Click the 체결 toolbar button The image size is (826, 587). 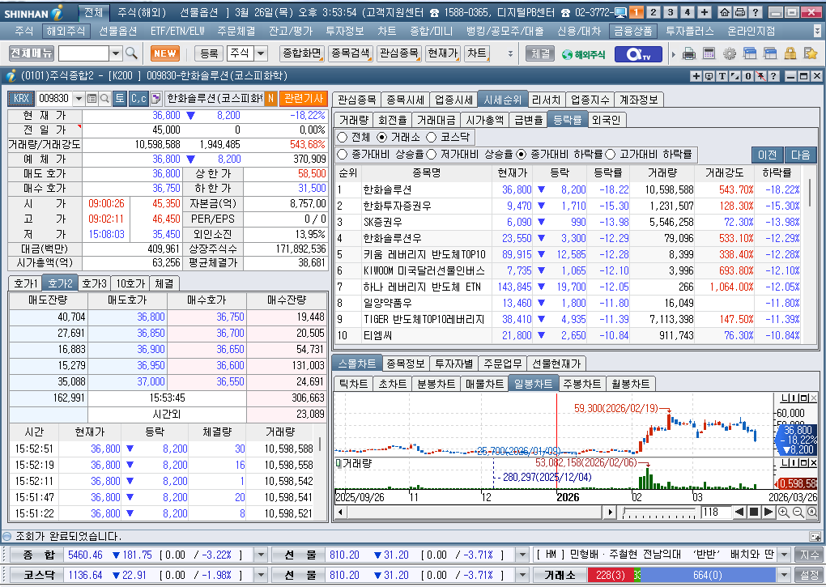540,53
